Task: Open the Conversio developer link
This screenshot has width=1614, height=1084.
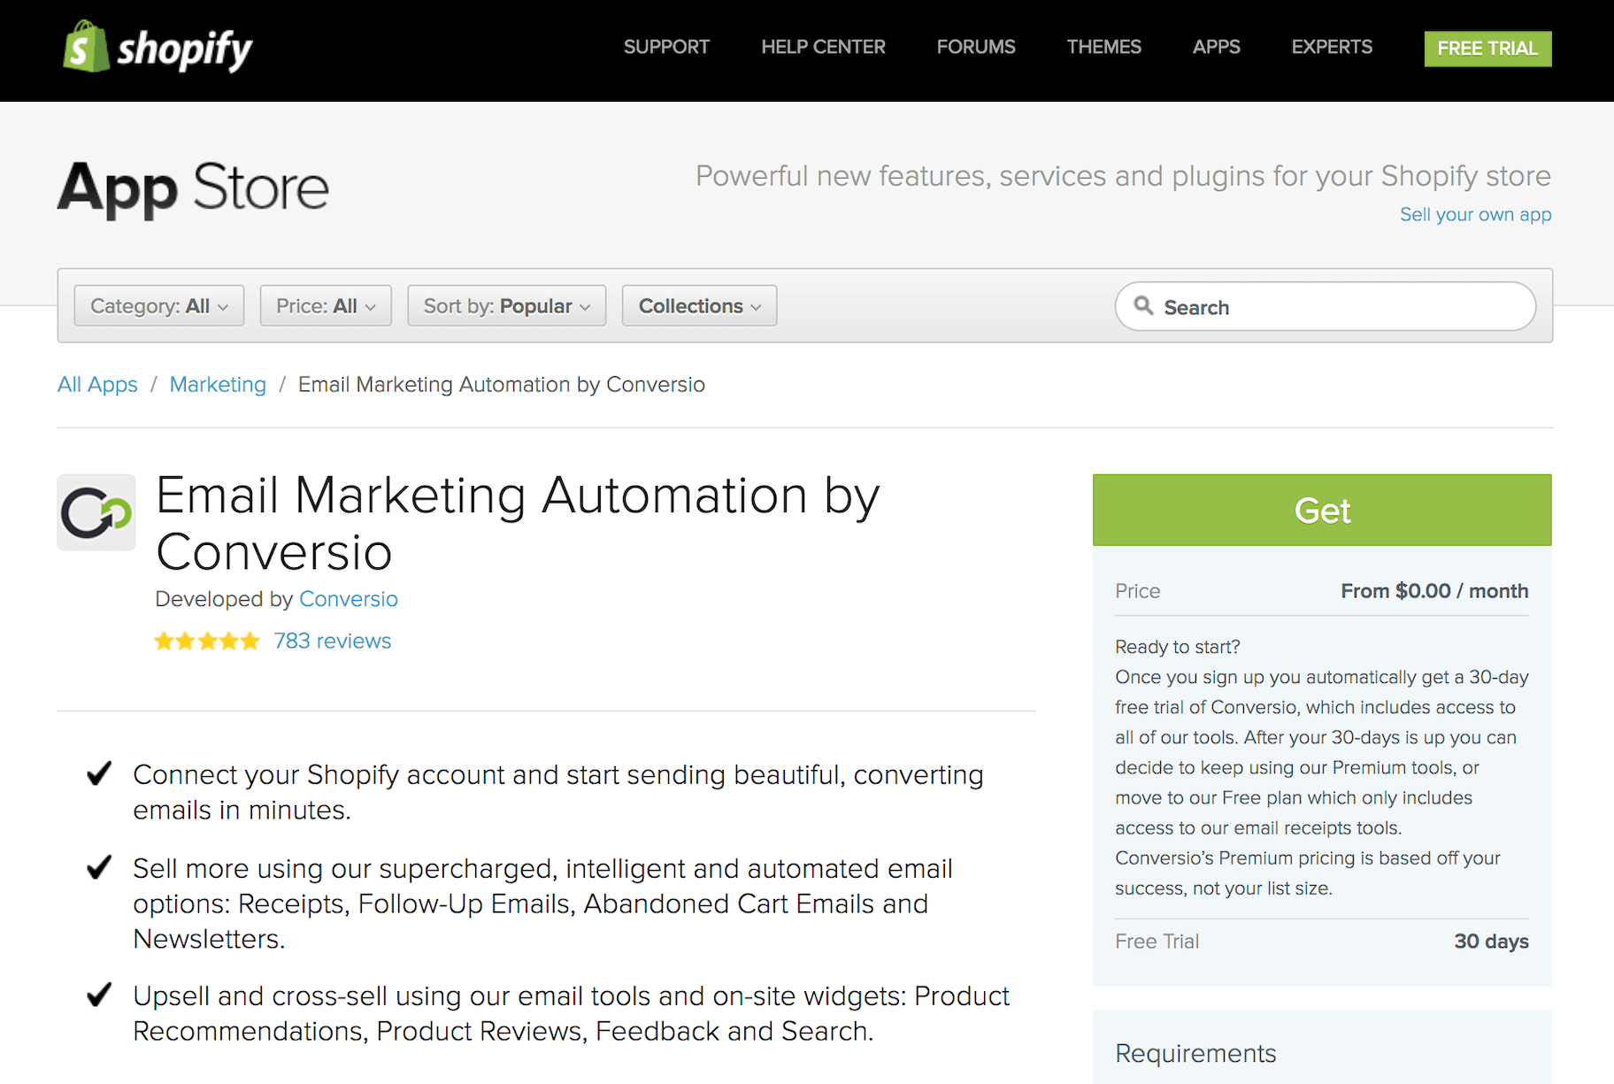Action: [x=348, y=599]
